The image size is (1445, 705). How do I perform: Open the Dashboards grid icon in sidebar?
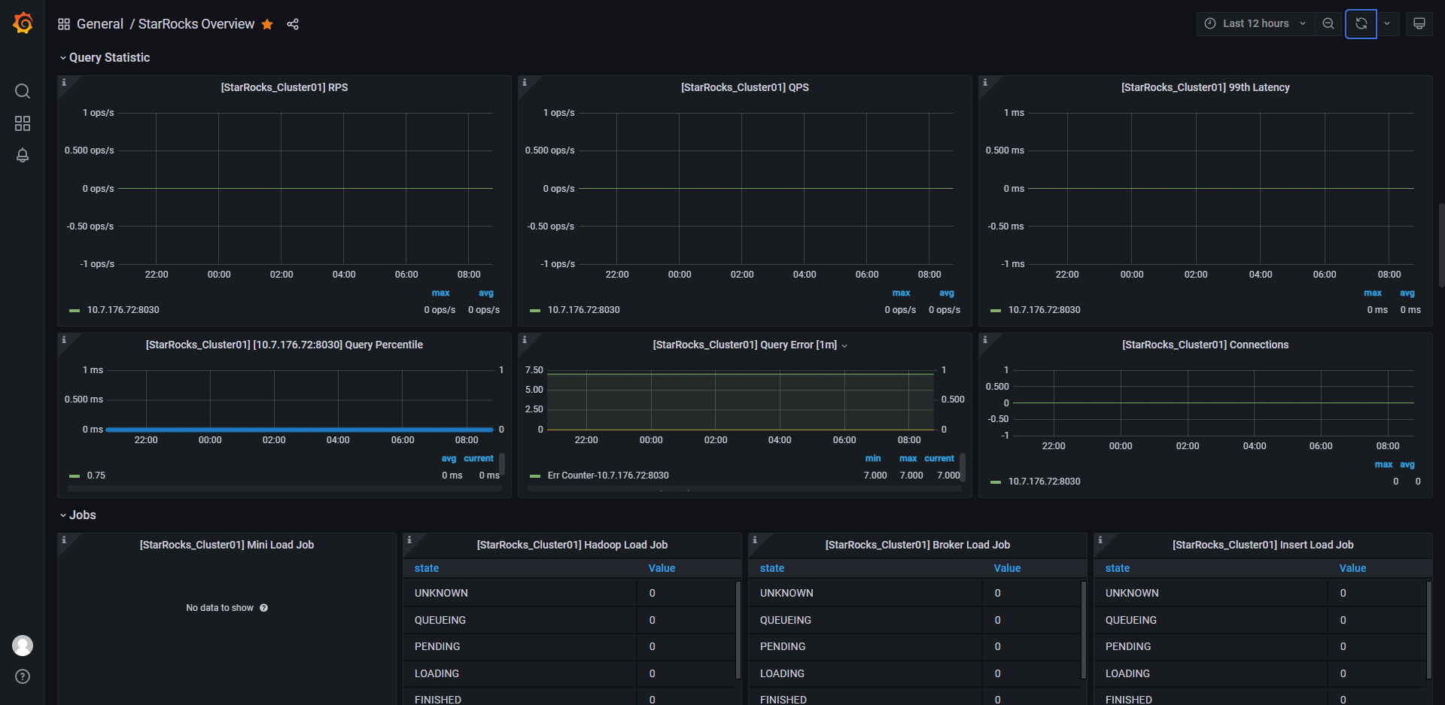[23, 123]
